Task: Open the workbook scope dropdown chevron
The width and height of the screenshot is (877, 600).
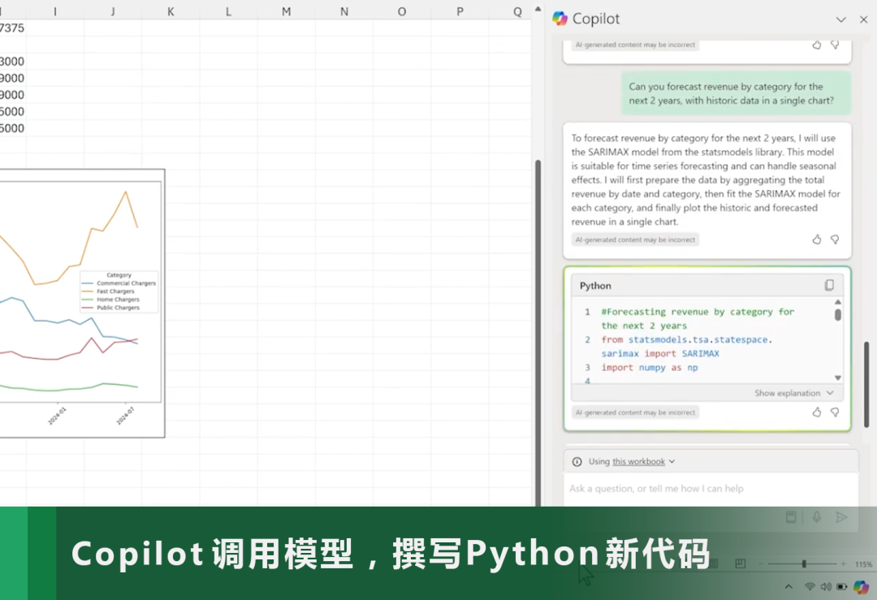Action: tap(672, 461)
